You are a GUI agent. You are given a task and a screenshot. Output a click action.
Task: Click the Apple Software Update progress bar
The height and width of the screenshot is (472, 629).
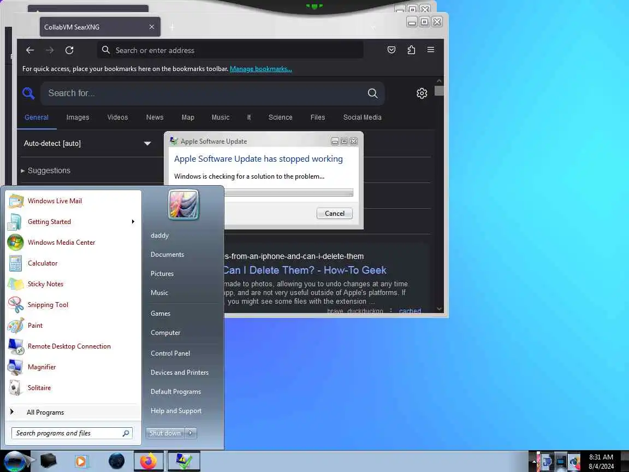(288, 193)
